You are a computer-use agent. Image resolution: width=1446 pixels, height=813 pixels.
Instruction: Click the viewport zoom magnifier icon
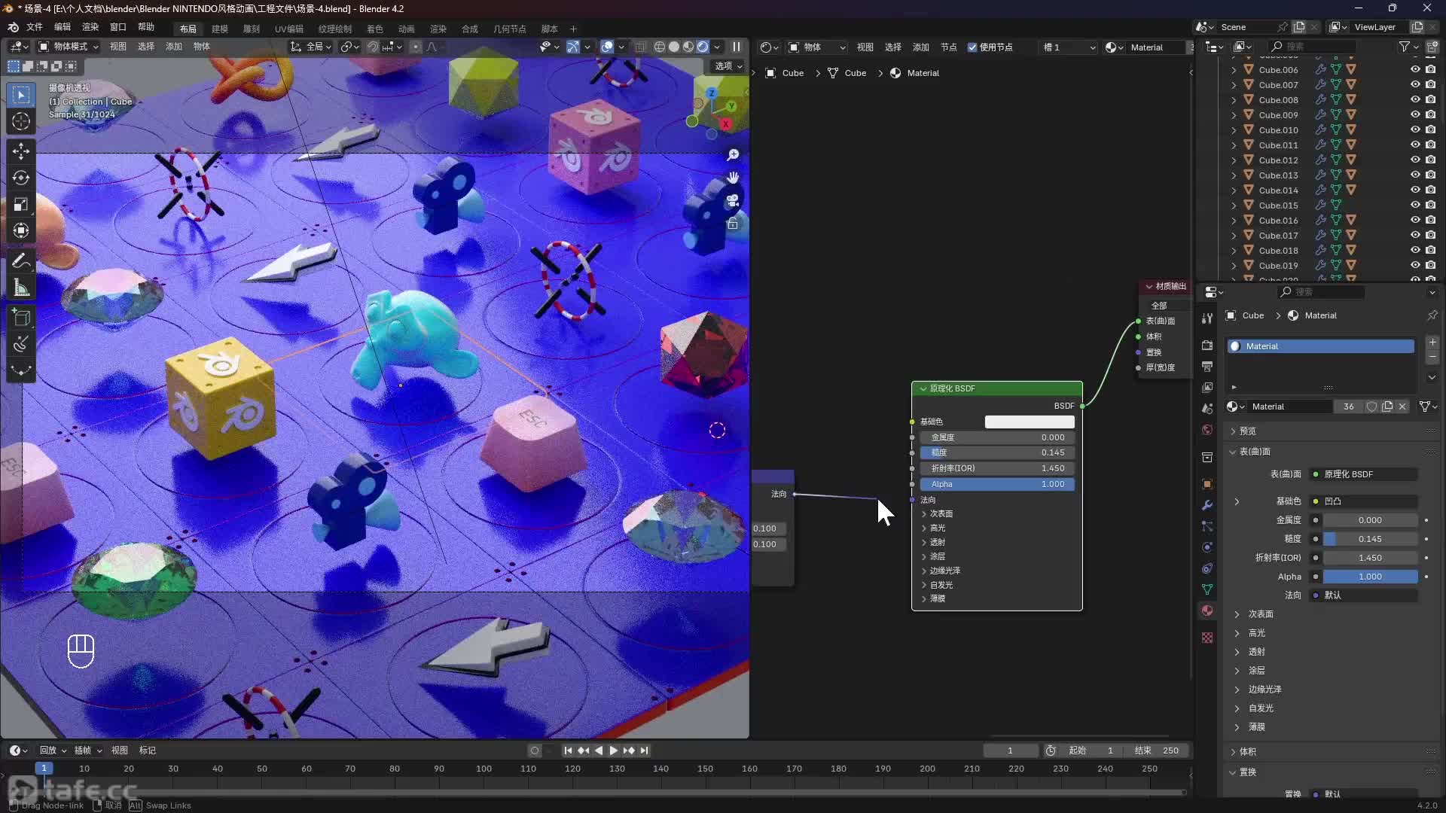(x=733, y=155)
